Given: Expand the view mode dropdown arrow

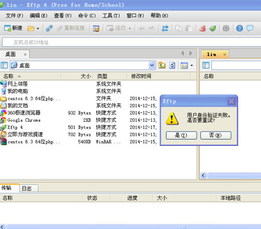Looking at the screenshot, I should pyautogui.click(x=192, y=65).
